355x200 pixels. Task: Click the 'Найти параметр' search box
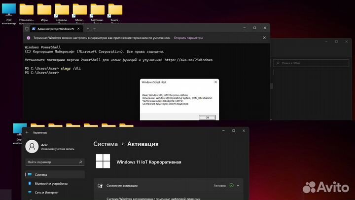click(x=55, y=162)
